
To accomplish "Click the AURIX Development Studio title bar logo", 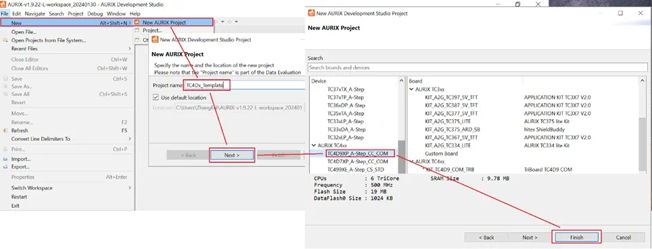I will coord(3,4).
